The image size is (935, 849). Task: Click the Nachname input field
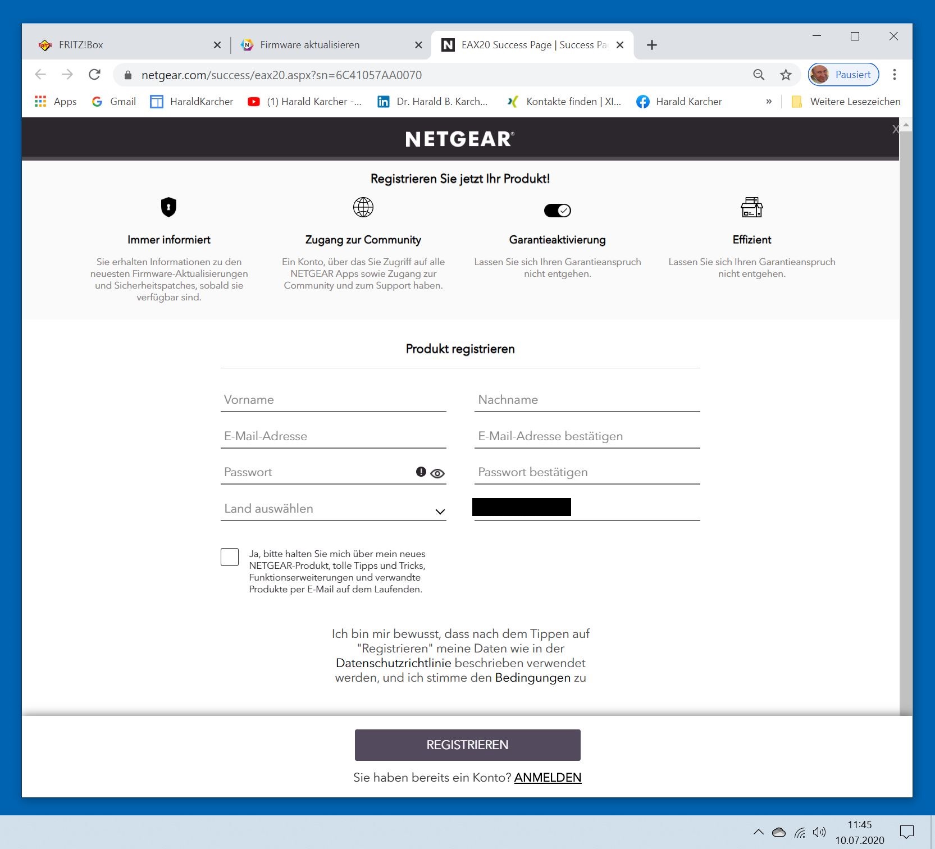(587, 400)
